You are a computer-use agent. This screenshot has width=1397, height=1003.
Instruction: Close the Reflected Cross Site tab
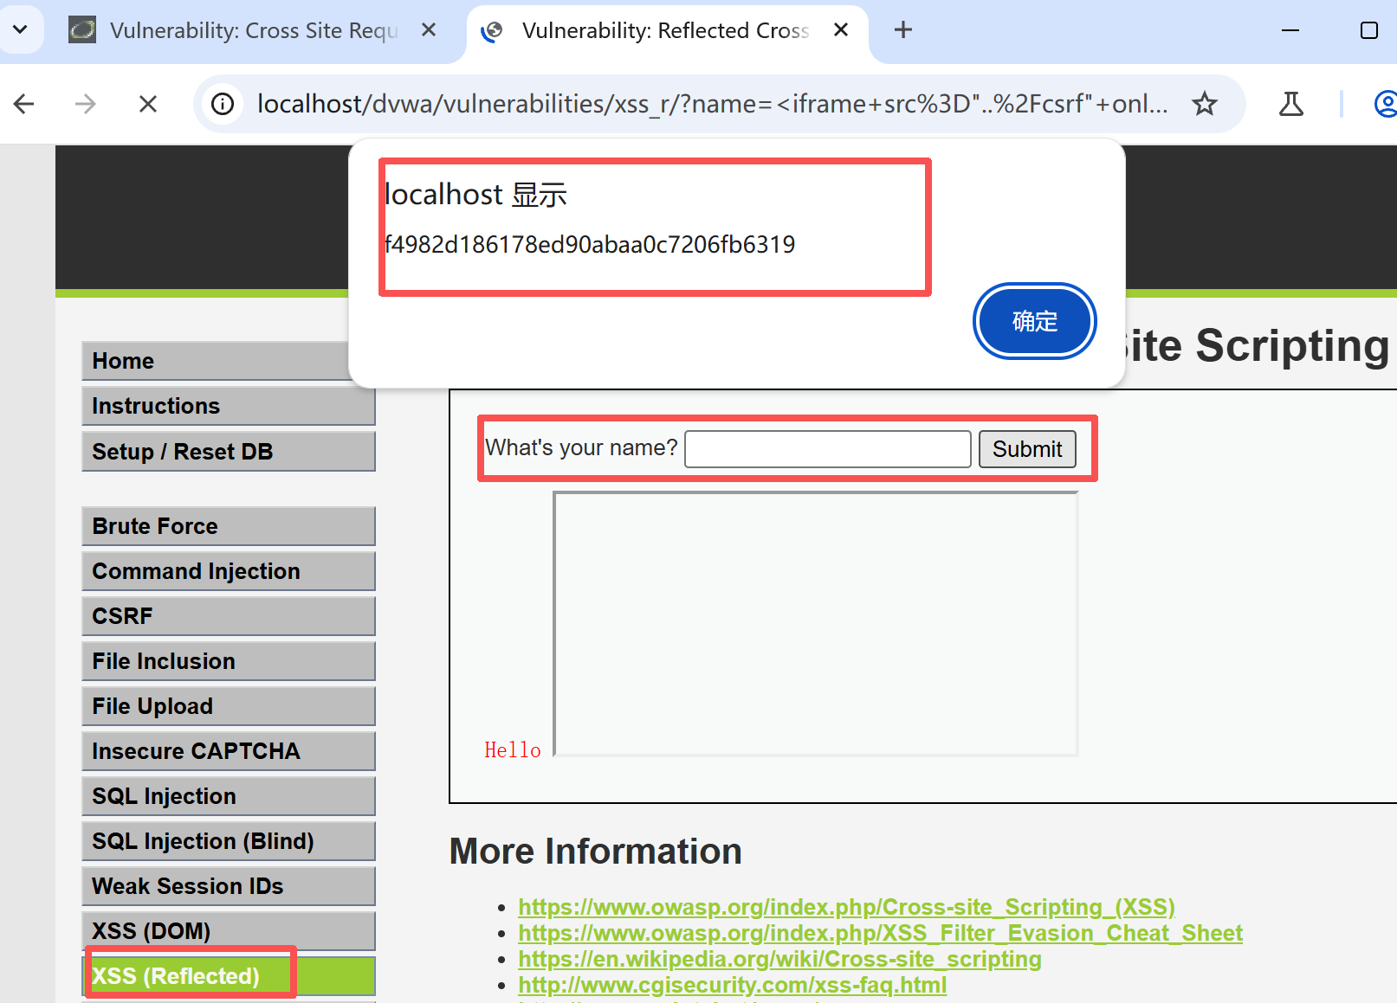tap(840, 30)
